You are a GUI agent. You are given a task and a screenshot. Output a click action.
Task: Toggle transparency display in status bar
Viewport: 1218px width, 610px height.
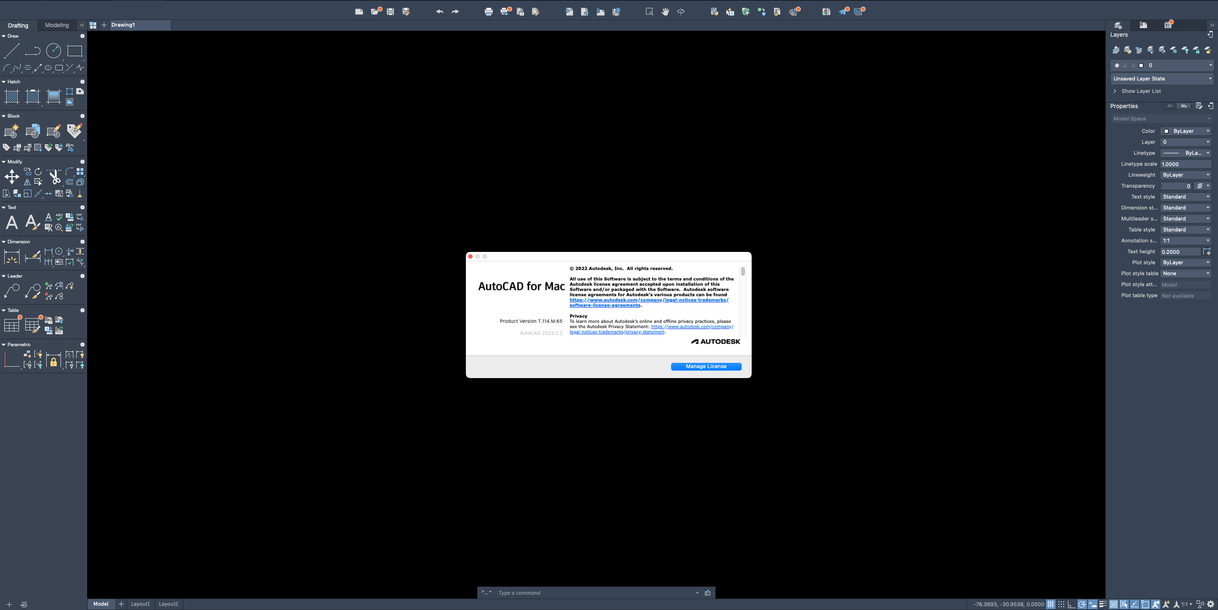[x=1113, y=604]
